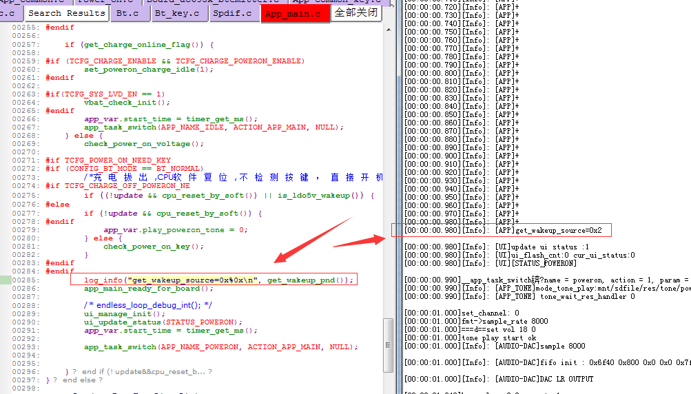This screenshot has width=691, height=394.
Task: Click log entry [AUDIO-DAC]DAC LR OUTPUT
Action: (x=498, y=379)
